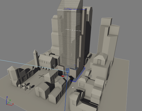
Task: Click the X axis label on the gizmo
Action: [13, 104]
